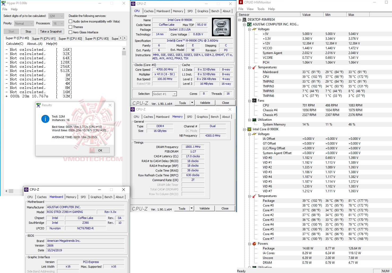The height and width of the screenshot is (273, 392).
Task: Click the Stop button in Hyper PI
Action: pyautogui.click(x=28, y=32)
